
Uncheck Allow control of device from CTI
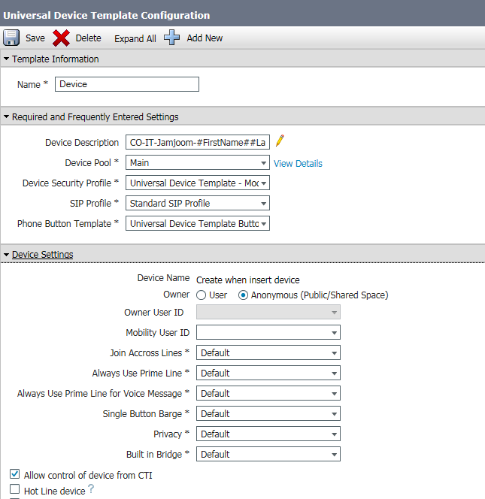pyautogui.click(x=15, y=475)
